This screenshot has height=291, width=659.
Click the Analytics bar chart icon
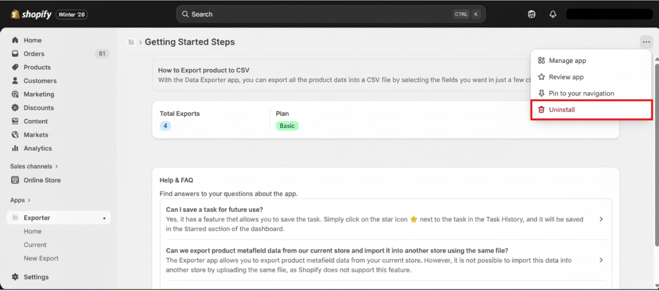click(x=15, y=148)
